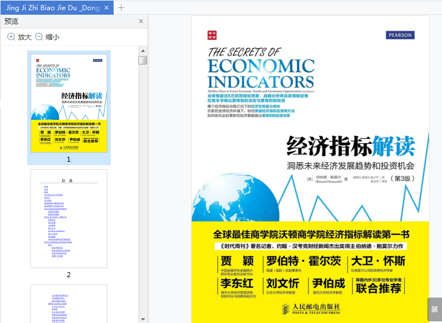Click the 人民邮电出版社 publisher logo on the cover
This screenshot has height=323, width=442.
coord(311,309)
